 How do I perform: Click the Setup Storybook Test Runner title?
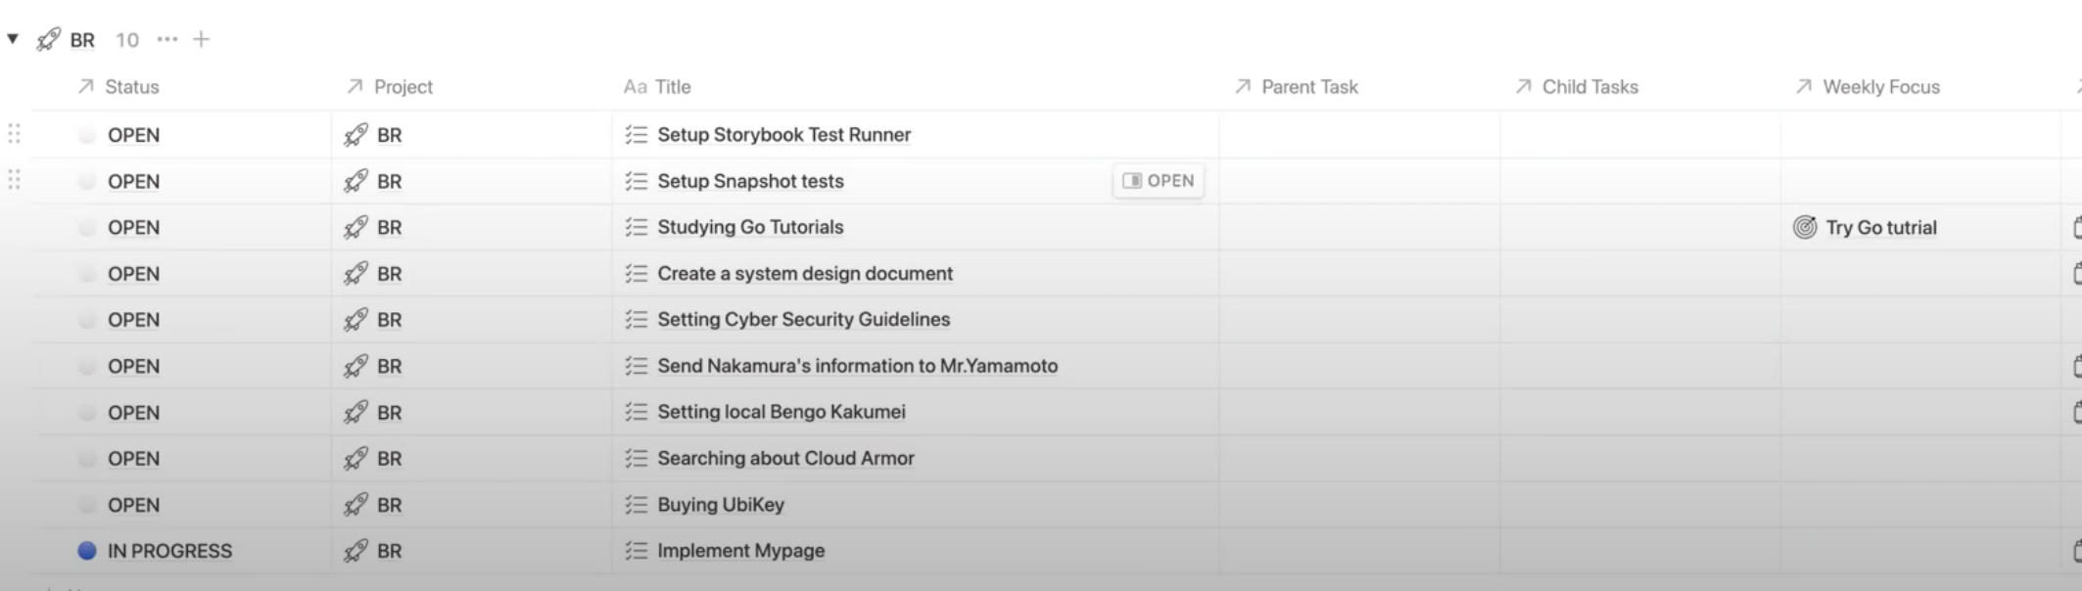point(783,135)
